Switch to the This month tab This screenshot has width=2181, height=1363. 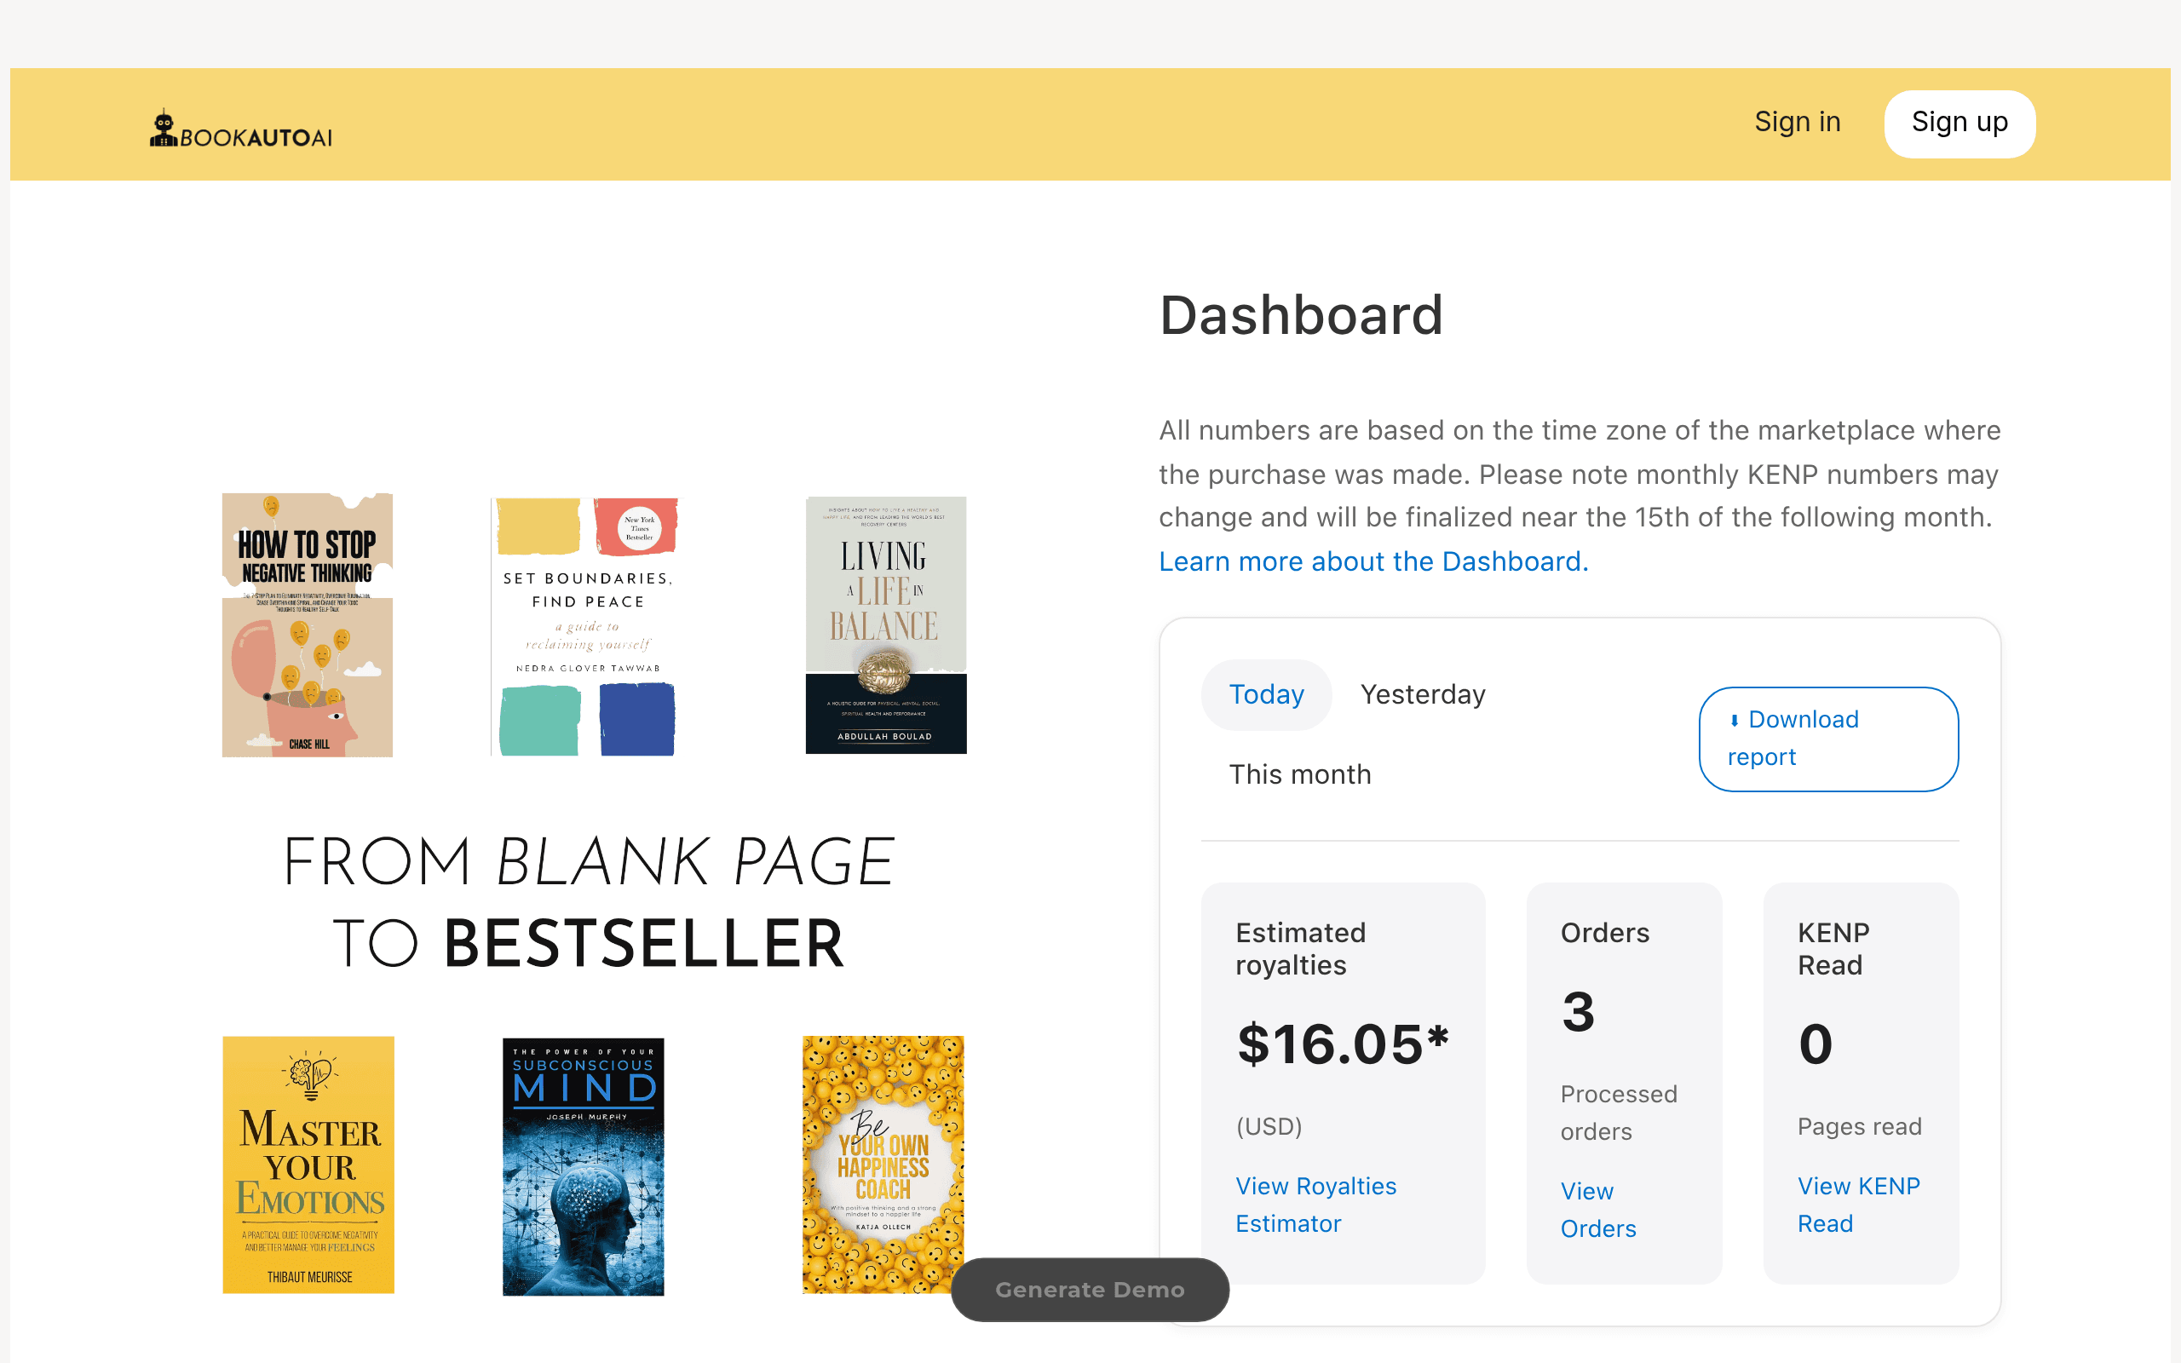[1299, 774]
